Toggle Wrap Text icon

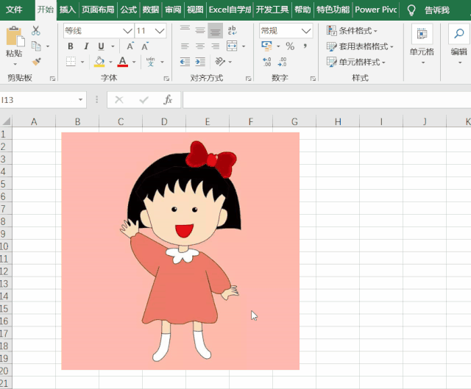click(x=232, y=30)
